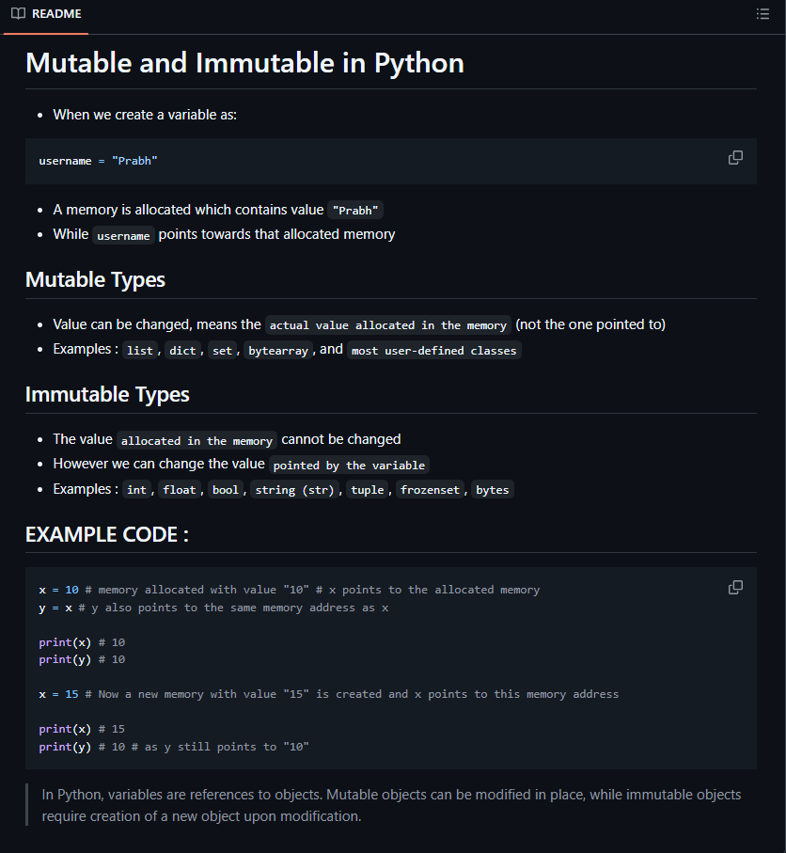Click 'cannot be changed' text

coord(341,439)
